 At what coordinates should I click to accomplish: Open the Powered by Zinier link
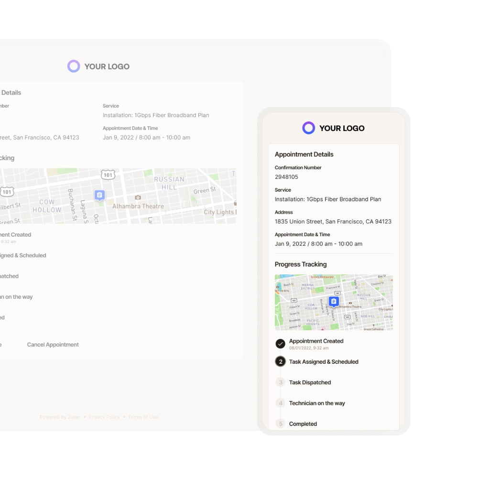[60, 417]
